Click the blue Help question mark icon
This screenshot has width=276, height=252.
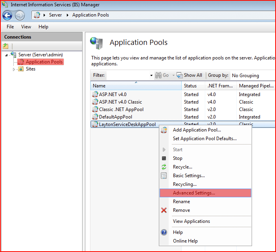(x=164, y=232)
